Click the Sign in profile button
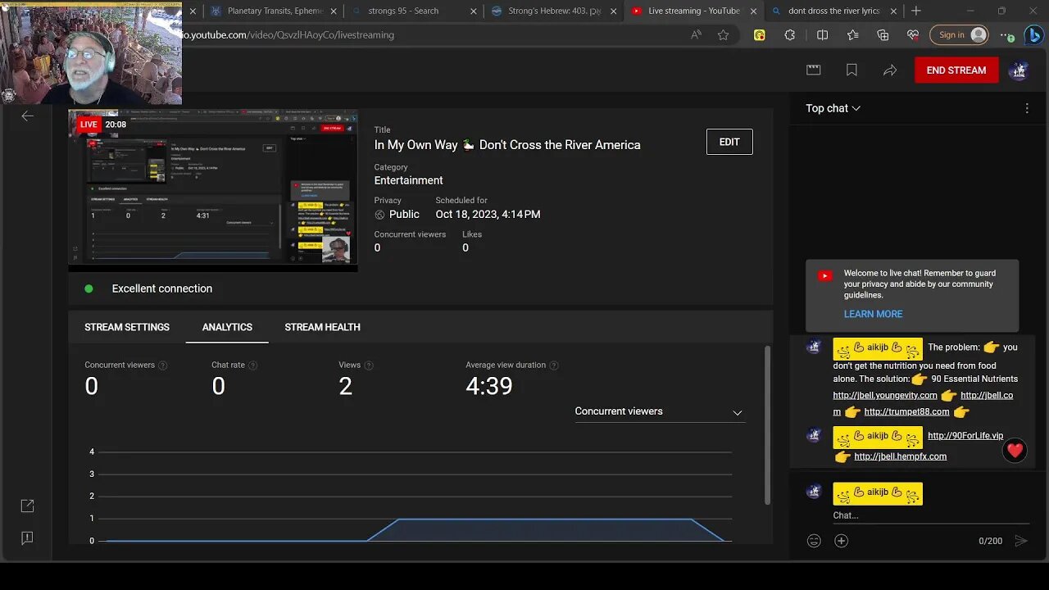 tap(959, 35)
